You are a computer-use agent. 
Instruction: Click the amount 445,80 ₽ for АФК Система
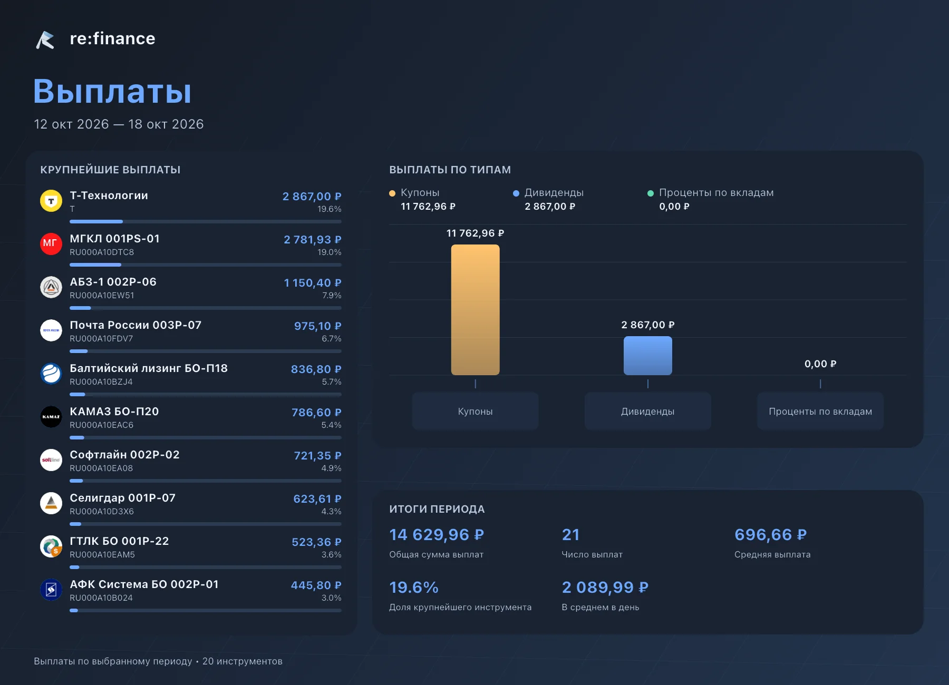[316, 585]
